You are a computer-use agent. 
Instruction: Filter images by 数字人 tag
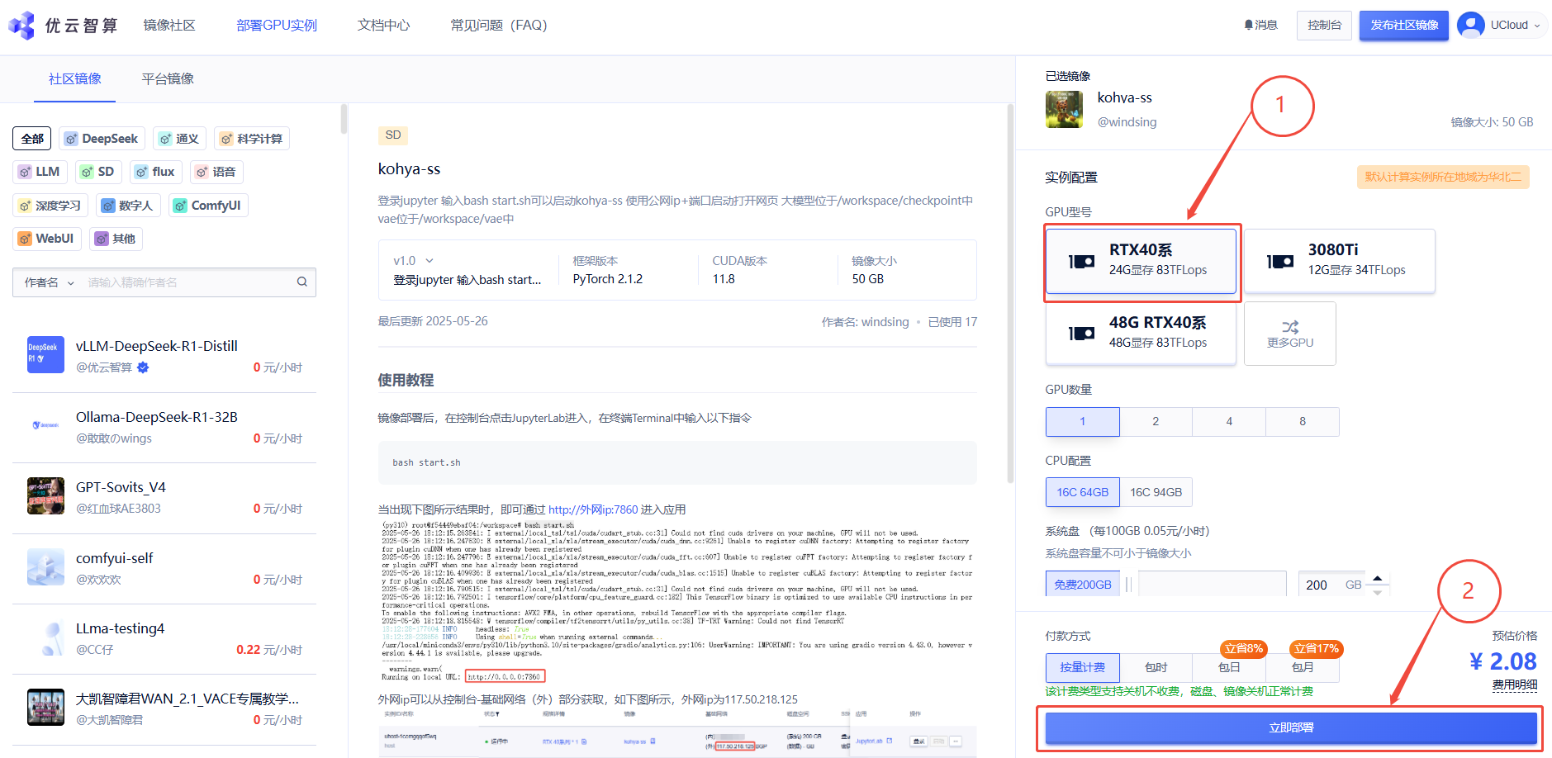(128, 206)
